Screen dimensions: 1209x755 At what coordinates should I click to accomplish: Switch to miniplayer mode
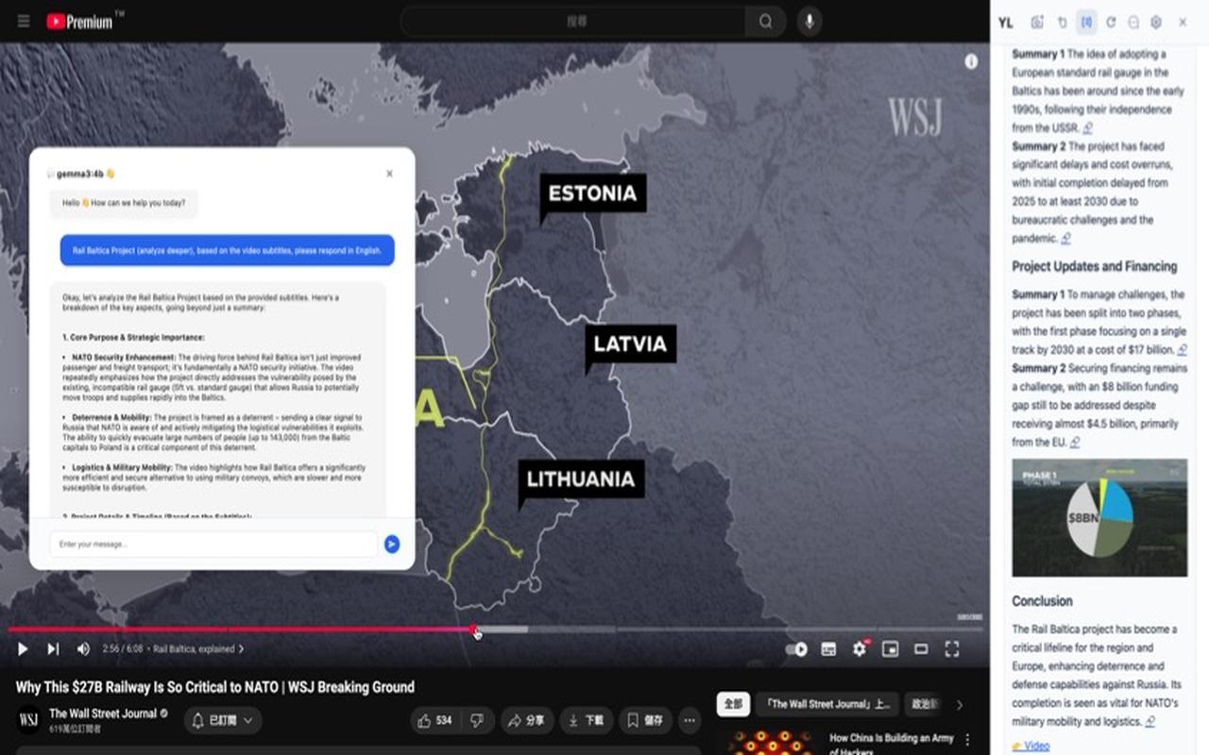click(x=890, y=649)
